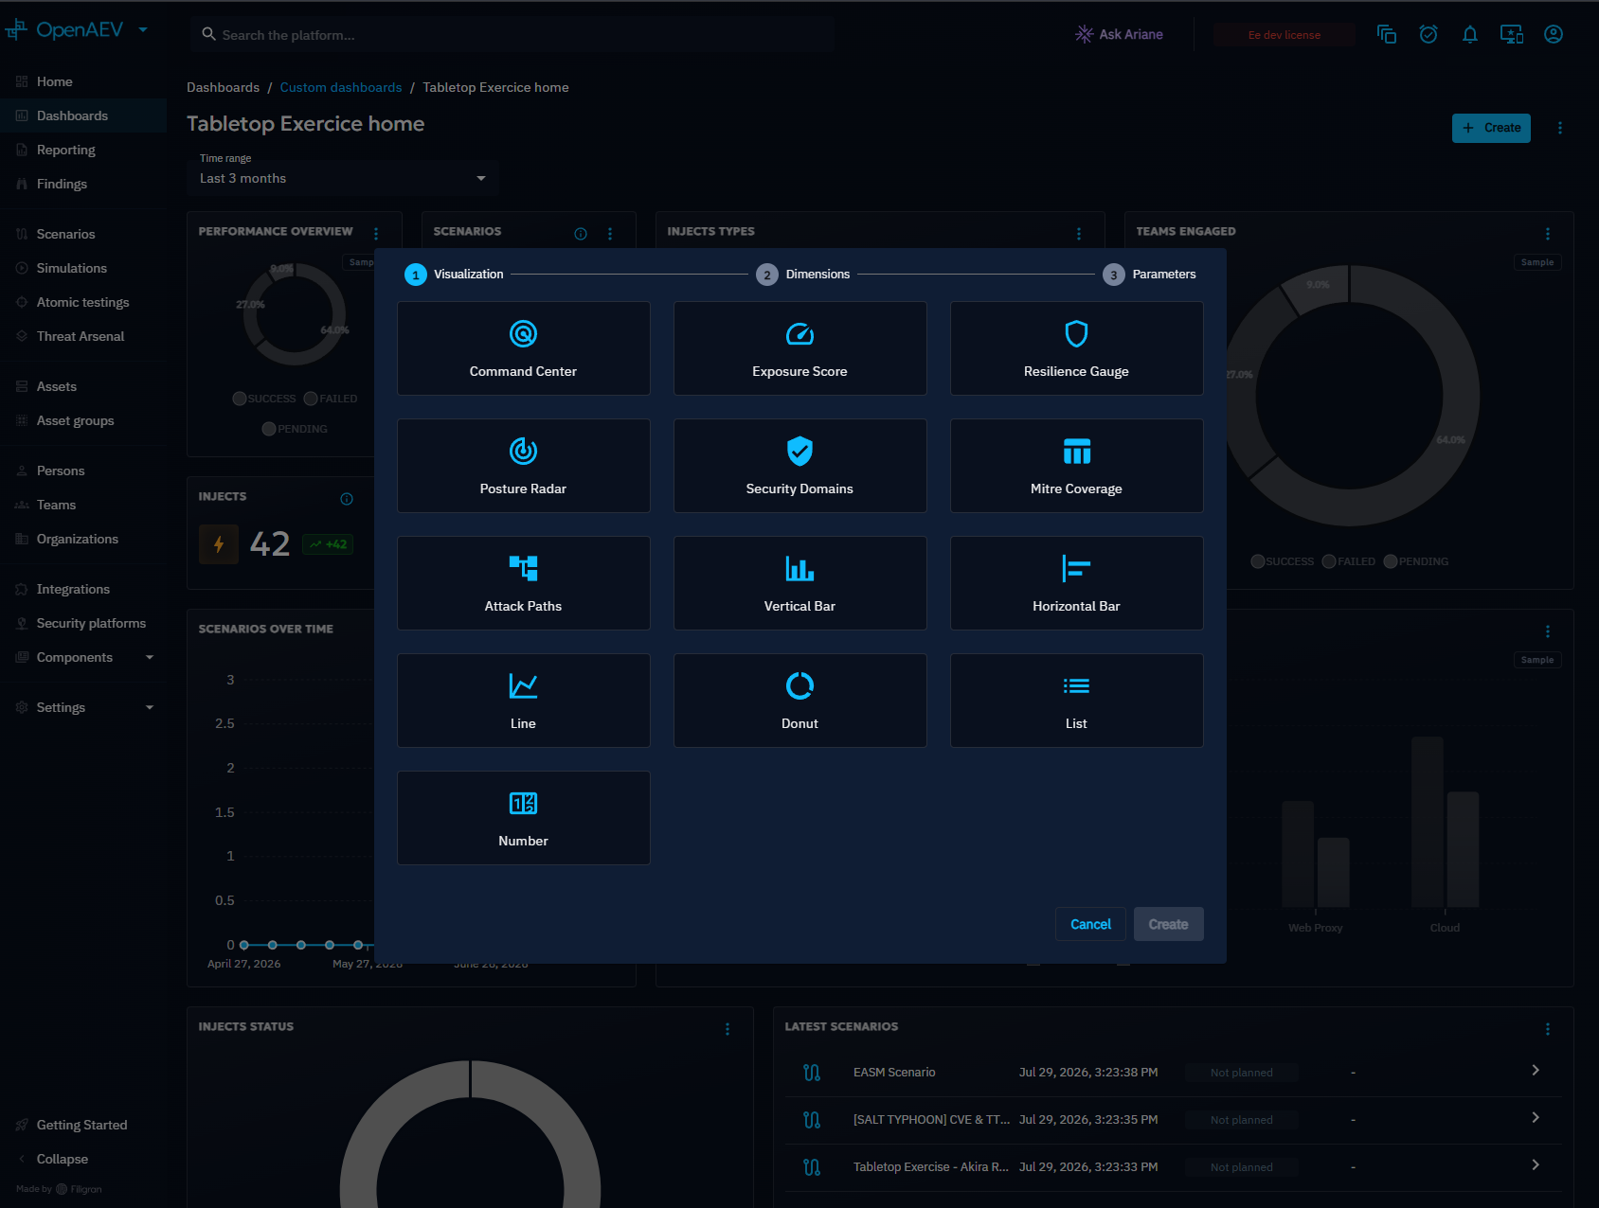
Task: Click the info icon on Scenarios widget
Action: point(581,234)
